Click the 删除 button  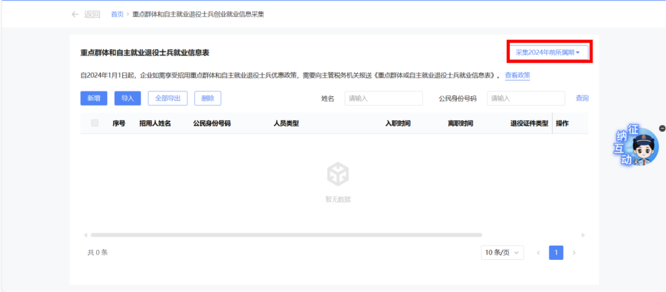[207, 98]
